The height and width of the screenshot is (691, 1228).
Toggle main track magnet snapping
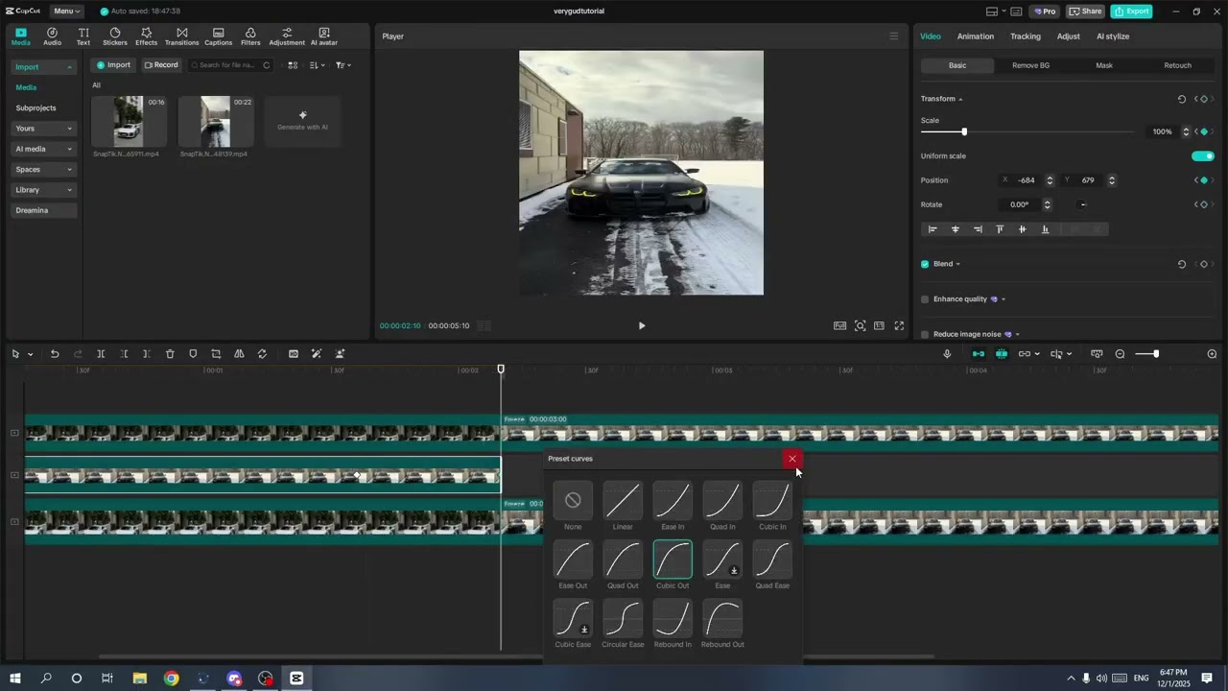tap(978, 354)
